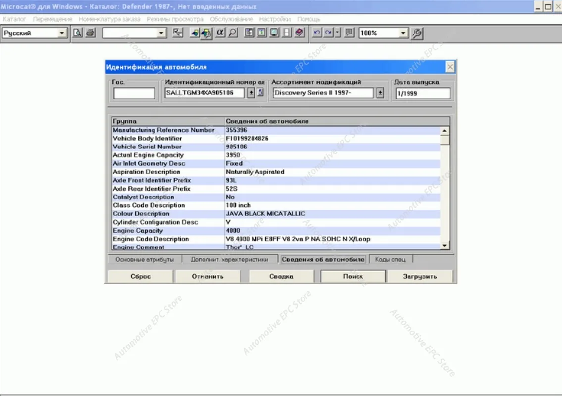This screenshot has height=396, width=562.
Task: Open the Настройки menu
Action: coord(275,19)
